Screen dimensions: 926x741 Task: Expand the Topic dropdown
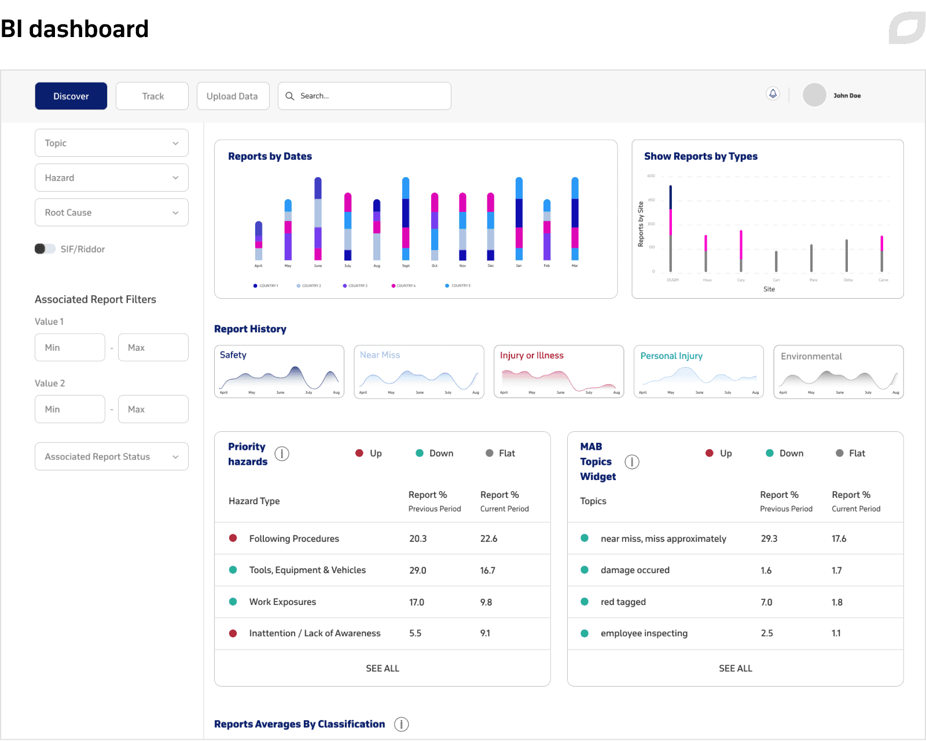(x=112, y=143)
